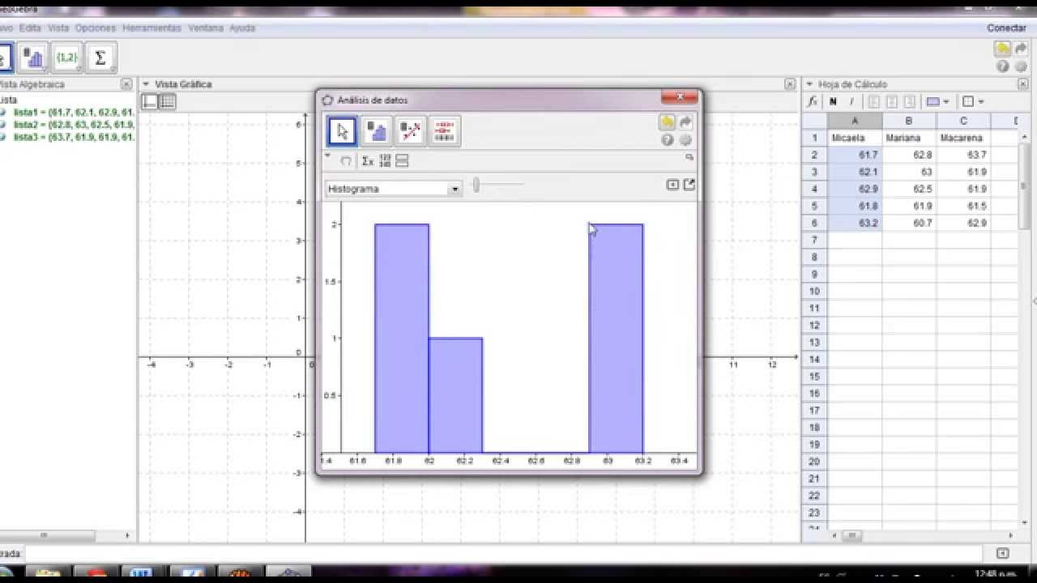Choose Multiple Variable Analysis tool in Análisis de datos
The height and width of the screenshot is (583, 1037).
coord(445,131)
